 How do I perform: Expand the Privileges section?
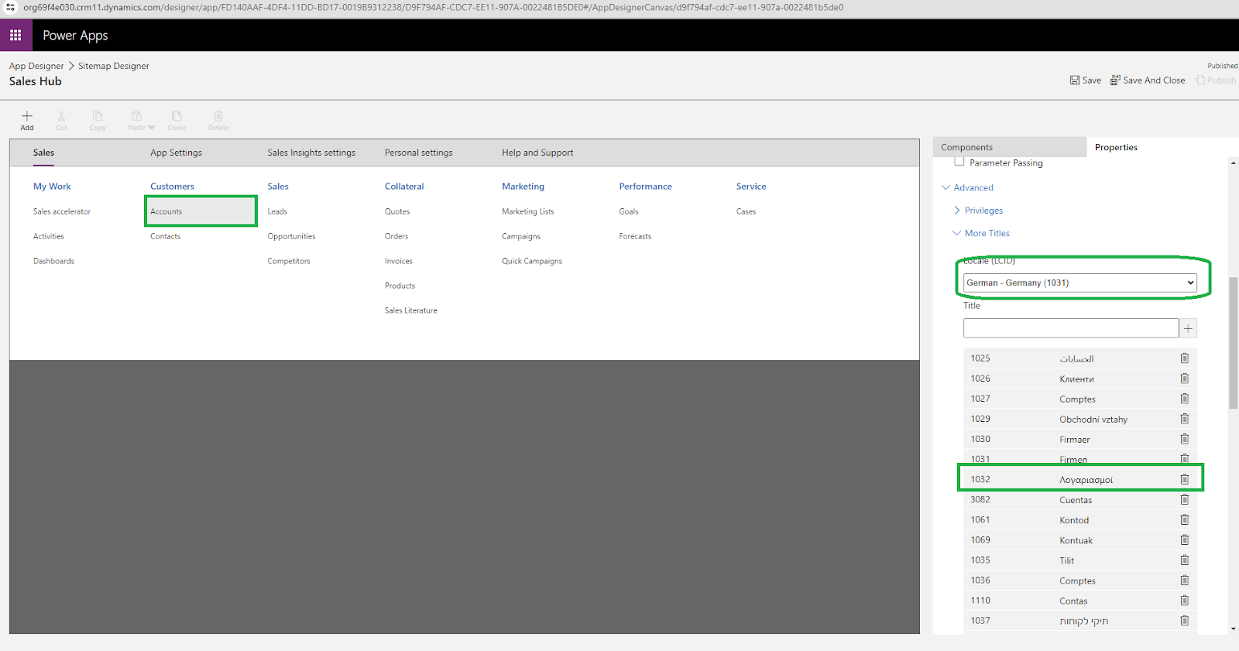coord(978,211)
